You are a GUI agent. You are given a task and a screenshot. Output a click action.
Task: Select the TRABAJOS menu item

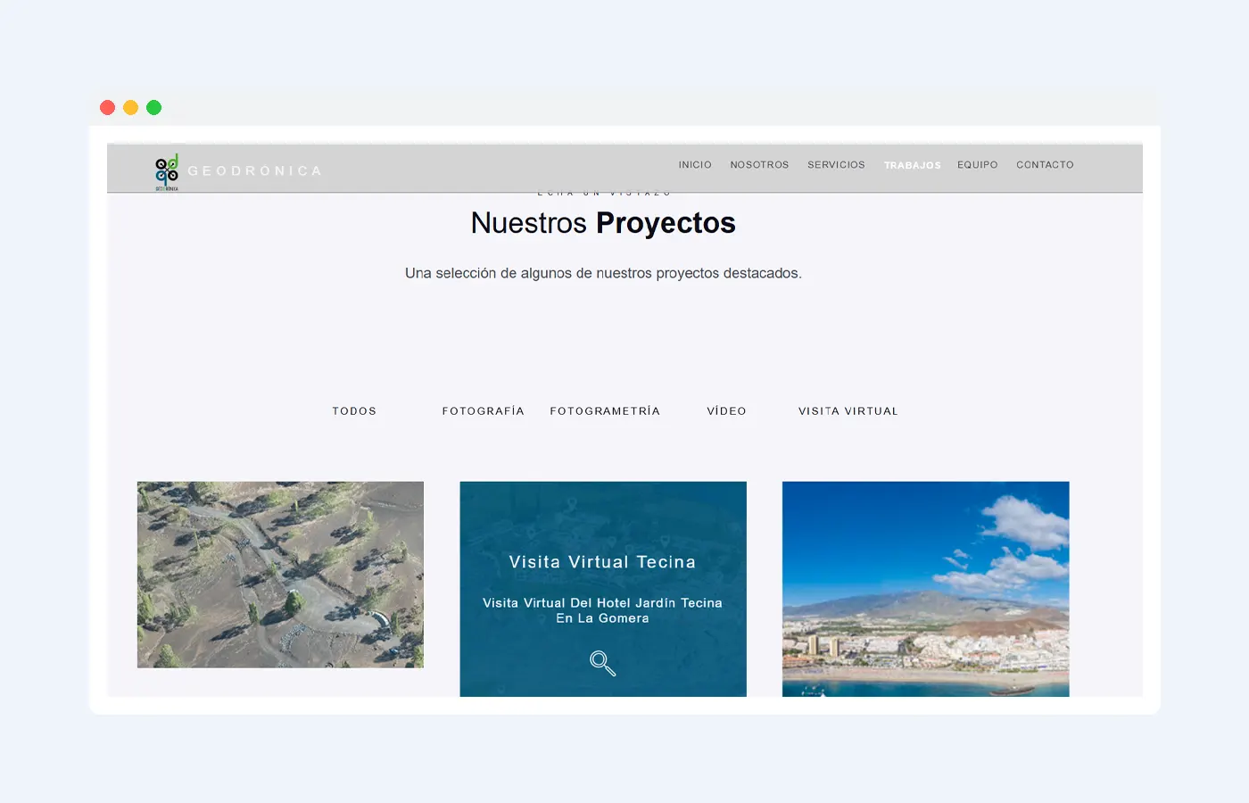(x=912, y=165)
